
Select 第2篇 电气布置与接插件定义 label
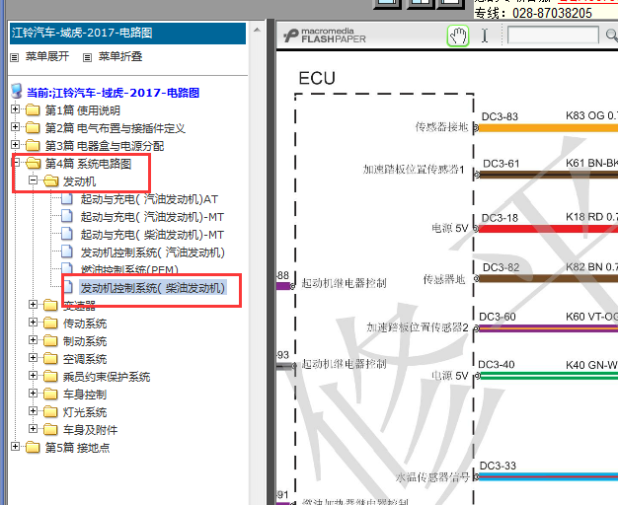click(116, 128)
